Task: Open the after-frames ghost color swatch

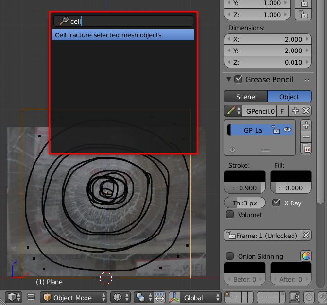Action: (x=291, y=268)
